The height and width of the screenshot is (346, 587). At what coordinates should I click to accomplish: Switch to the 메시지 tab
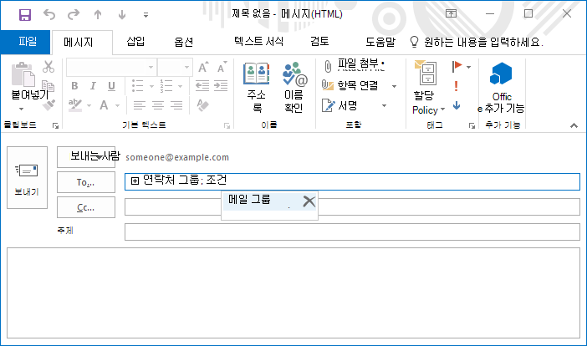[x=82, y=43]
